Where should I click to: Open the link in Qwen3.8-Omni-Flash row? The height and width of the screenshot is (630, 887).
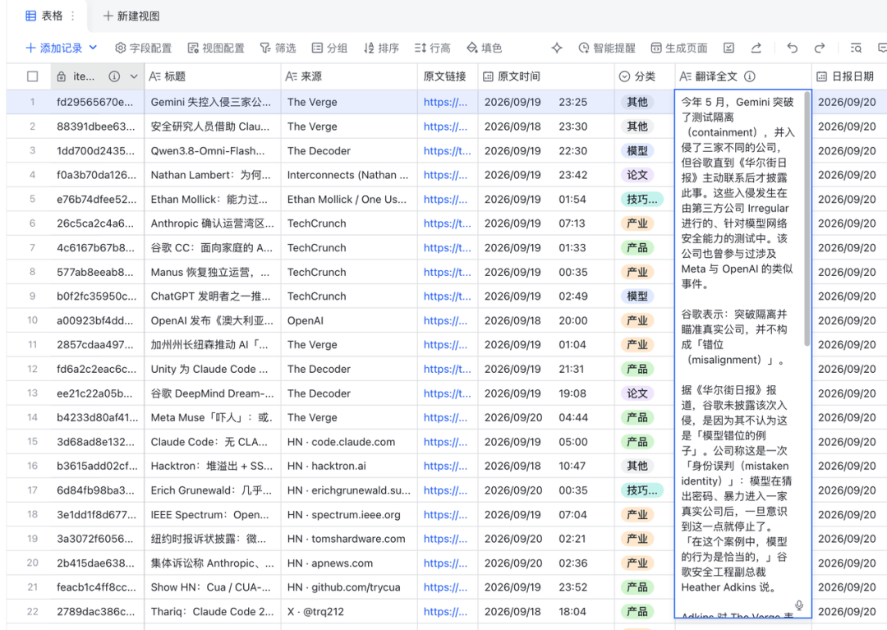click(x=447, y=151)
